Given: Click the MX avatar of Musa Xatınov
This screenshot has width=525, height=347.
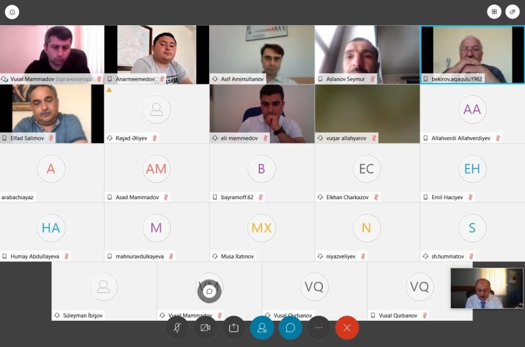Looking at the screenshot, I should click(261, 227).
